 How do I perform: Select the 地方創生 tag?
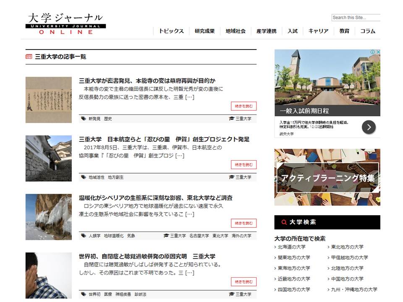point(116,177)
